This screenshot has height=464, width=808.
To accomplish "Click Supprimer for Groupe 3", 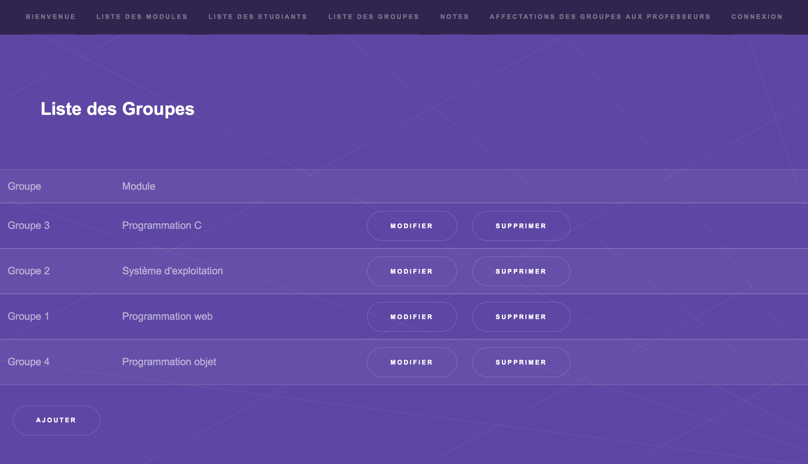I will [x=521, y=226].
